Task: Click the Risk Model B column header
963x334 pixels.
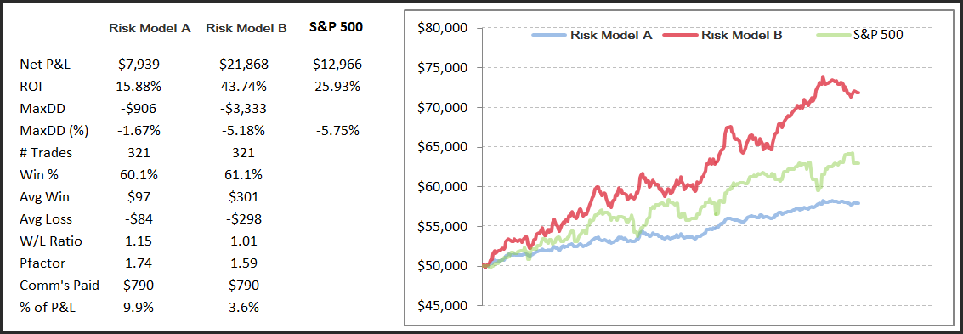Action: click(x=246, y=29)
